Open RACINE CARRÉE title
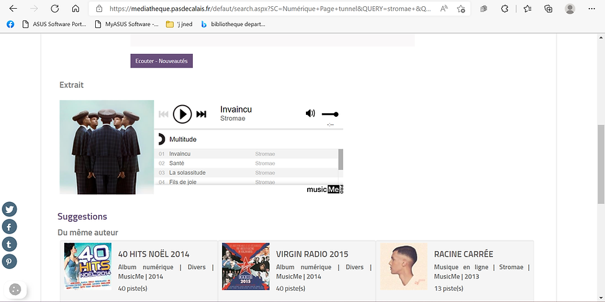Viewport: 605px width, 302px height. (x=463, y=254)
